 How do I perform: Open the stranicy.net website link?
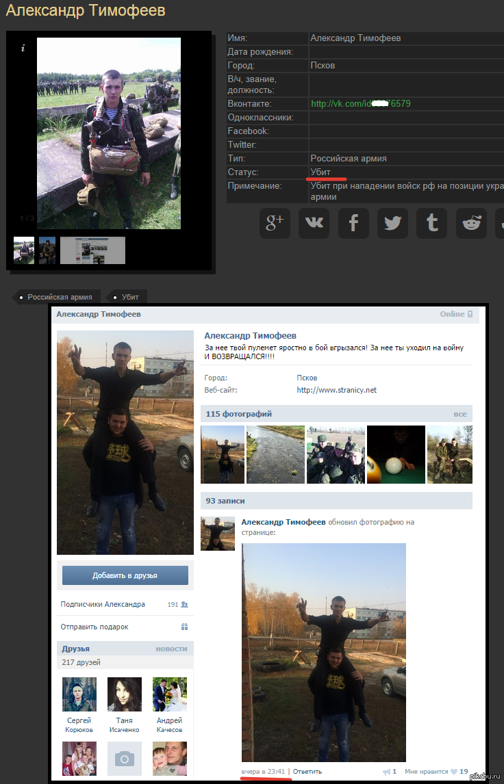tap(336, 390)
